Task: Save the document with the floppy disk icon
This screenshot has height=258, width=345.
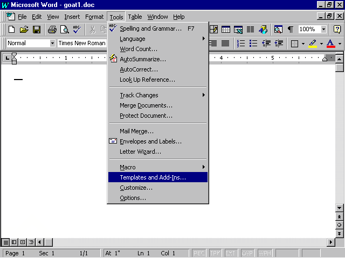Action: [37, 29]
